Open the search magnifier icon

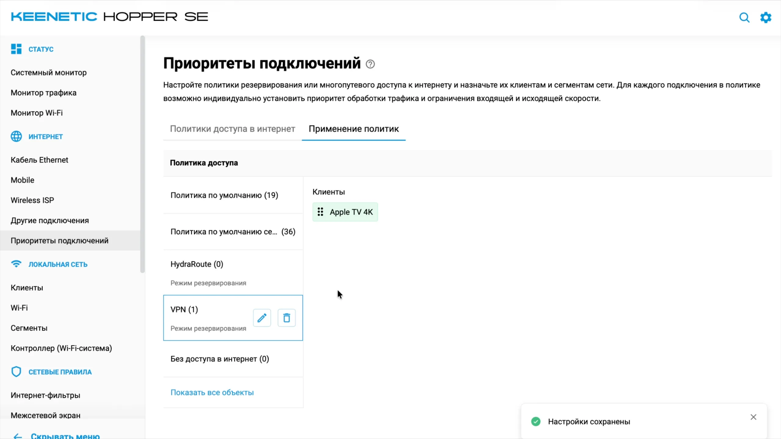click(744, 17)
